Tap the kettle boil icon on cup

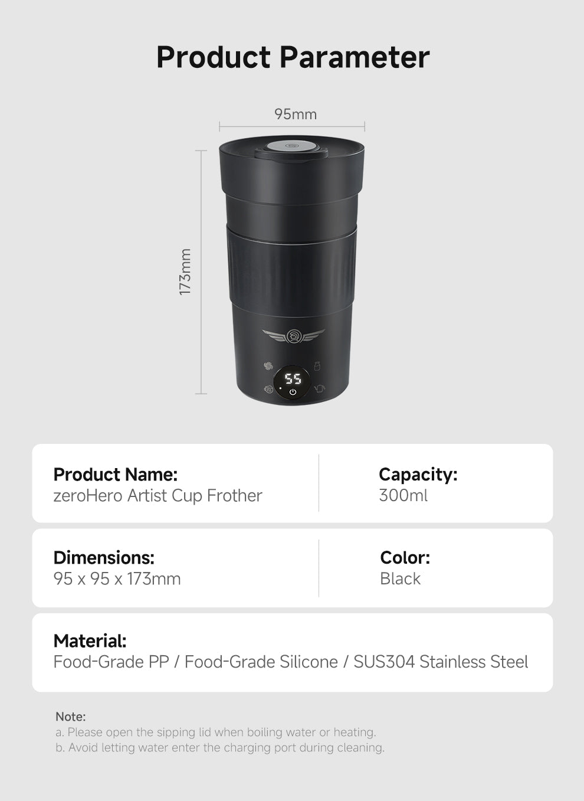(x=319, y=389)
